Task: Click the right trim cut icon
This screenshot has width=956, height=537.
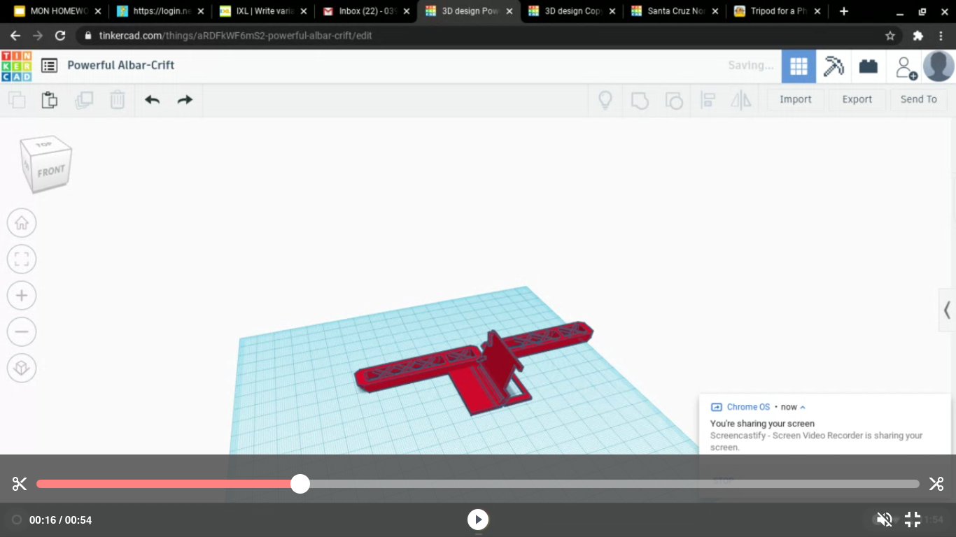Action: coord(936,484)
